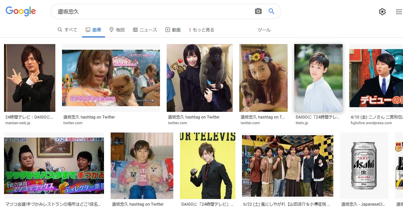Open the yellow background black suit image
The height and width of the screenshot is (207, 403).
click(207, 166)
